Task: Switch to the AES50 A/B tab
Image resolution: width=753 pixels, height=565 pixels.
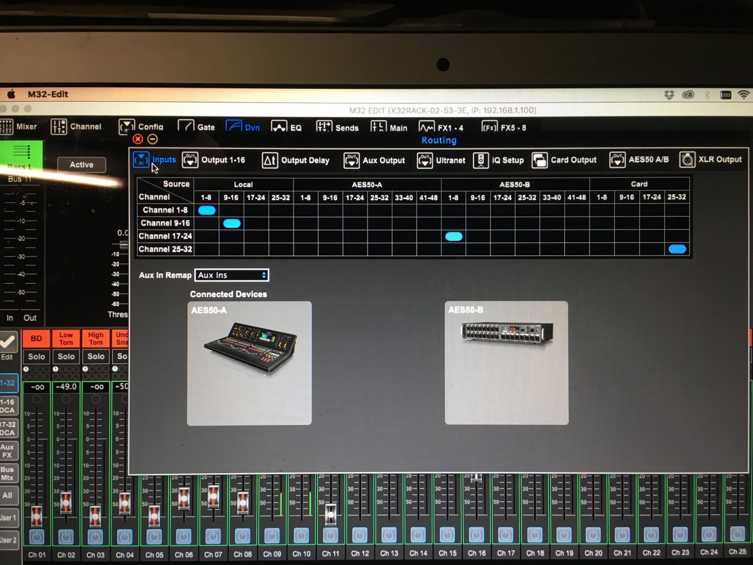Action: 639,159
